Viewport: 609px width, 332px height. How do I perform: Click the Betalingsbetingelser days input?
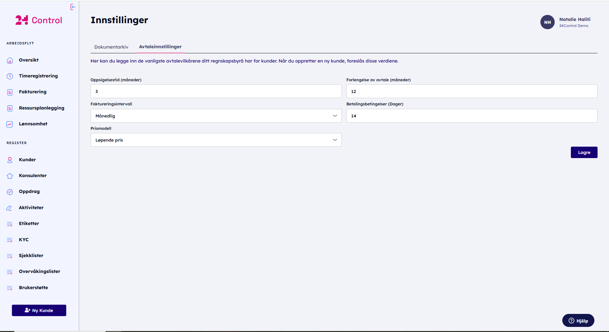click(472, 116)
